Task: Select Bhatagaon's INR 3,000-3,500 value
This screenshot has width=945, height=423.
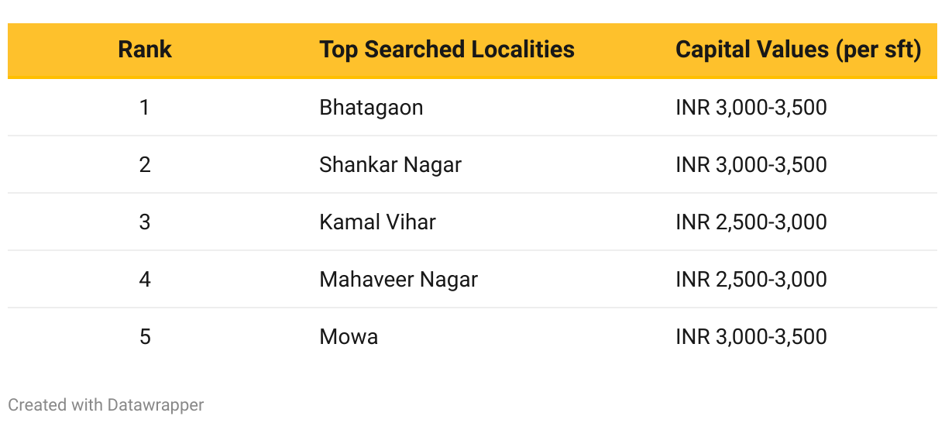Action: [751, 107]
